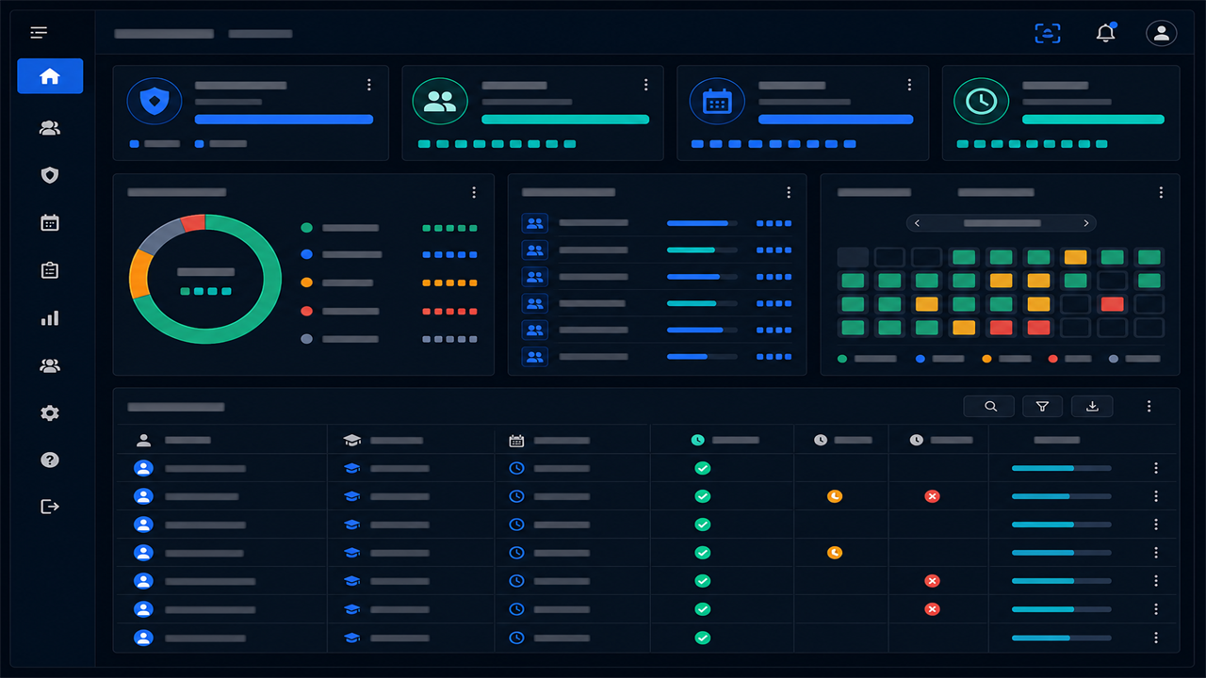Screen dimensions: 1206x678
Task: Click the logout icon in sidebar
Action: pyautogui.click(x=50, y=507)
